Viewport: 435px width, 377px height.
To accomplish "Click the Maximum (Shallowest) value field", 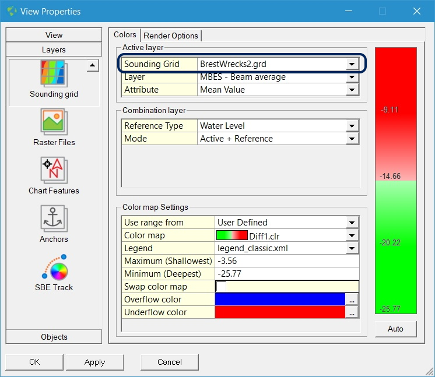I will [x=286, y=261].
